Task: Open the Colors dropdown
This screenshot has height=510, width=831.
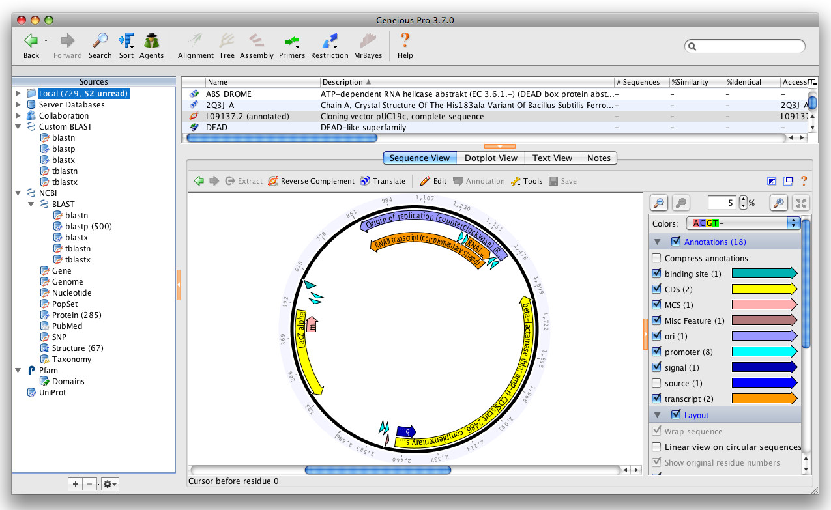Action: click(x=743, y=223)
